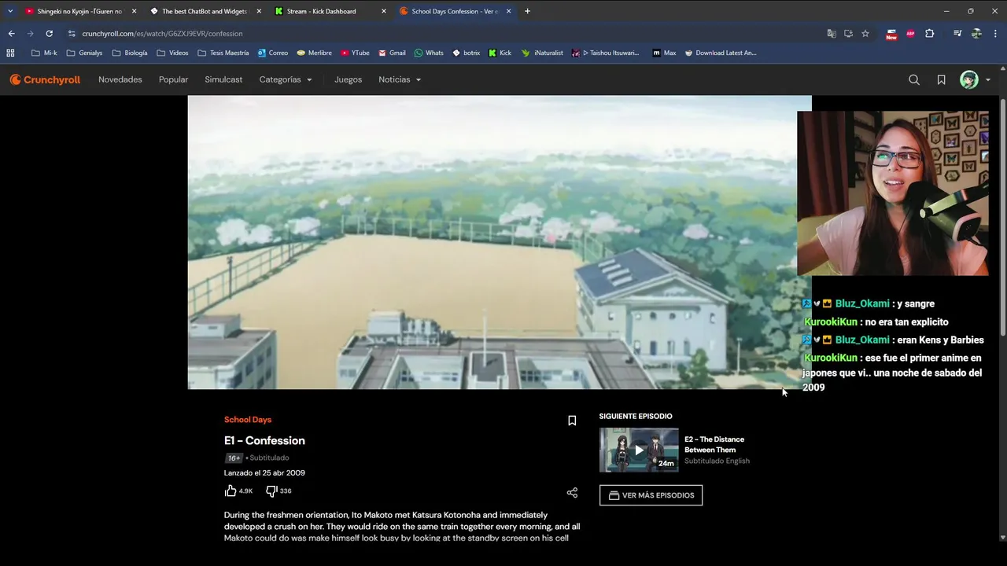Open the Tesis Maestría bookmark folder
This screenshot has width=1007, height=566.
point(223,53)
